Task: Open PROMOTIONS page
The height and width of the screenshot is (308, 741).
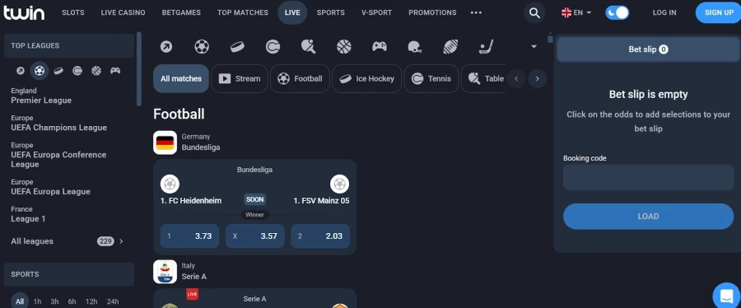Action: (432, 12)
